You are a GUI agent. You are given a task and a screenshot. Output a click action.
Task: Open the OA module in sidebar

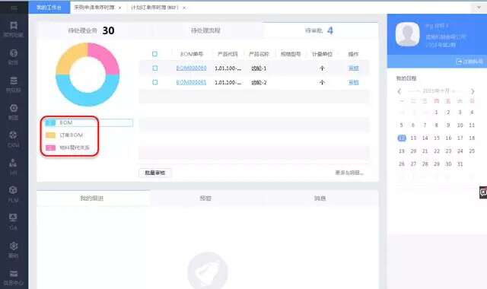click(x=14, y=221)
